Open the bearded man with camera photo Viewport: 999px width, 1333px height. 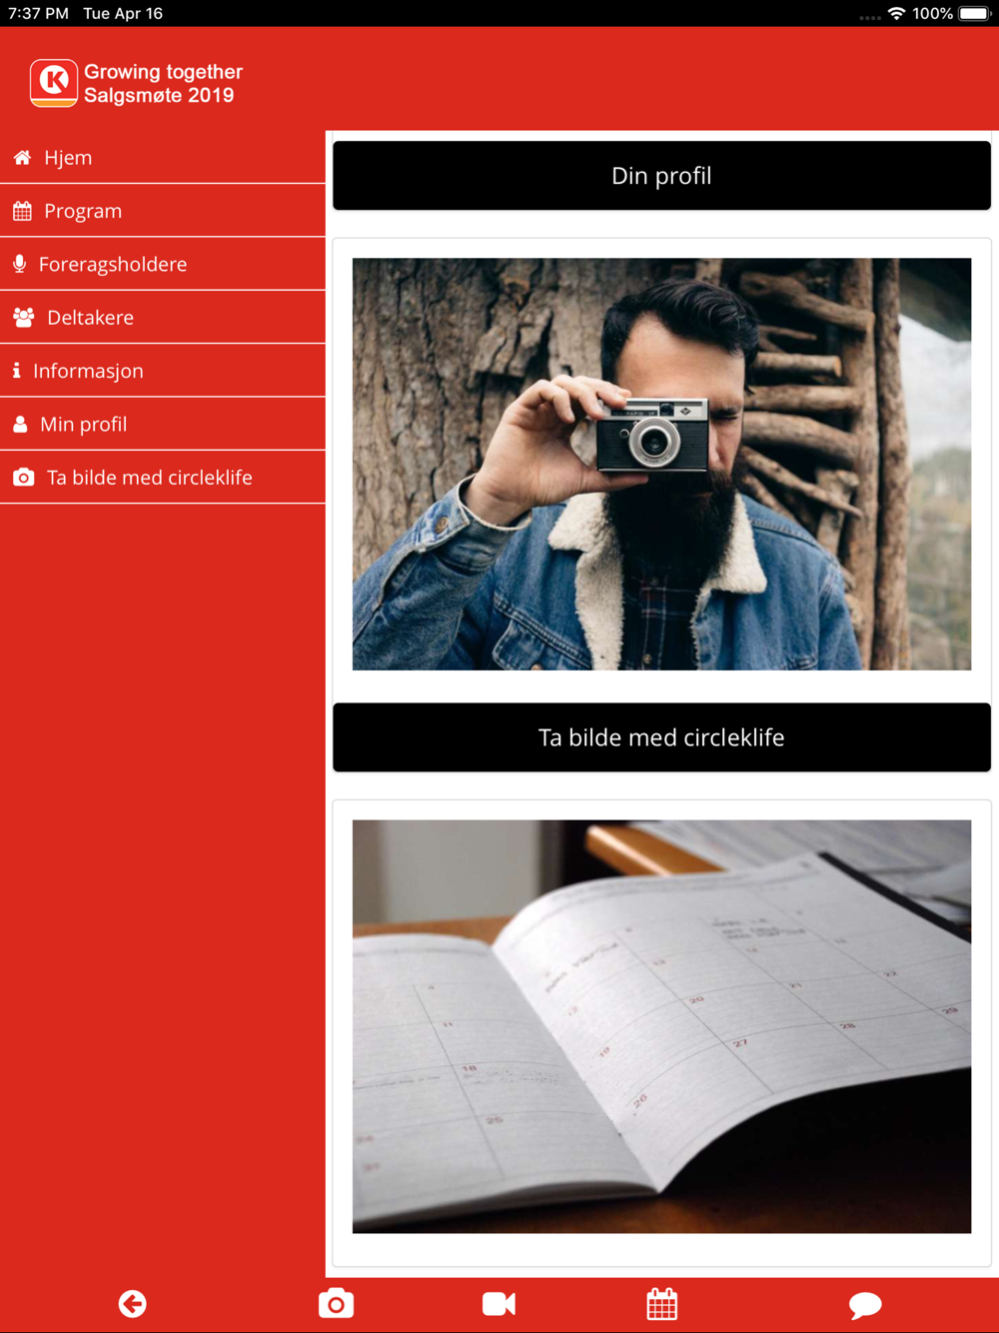click(661, 465)
